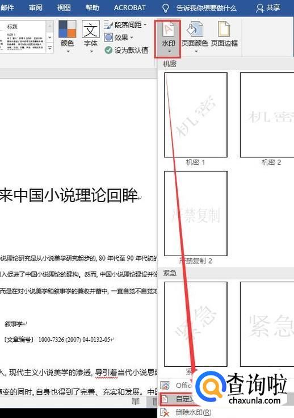Open the Review (审阅) ribbon tab
The height and width of the screenshot is (418, 294).
(x=36, y=8)
